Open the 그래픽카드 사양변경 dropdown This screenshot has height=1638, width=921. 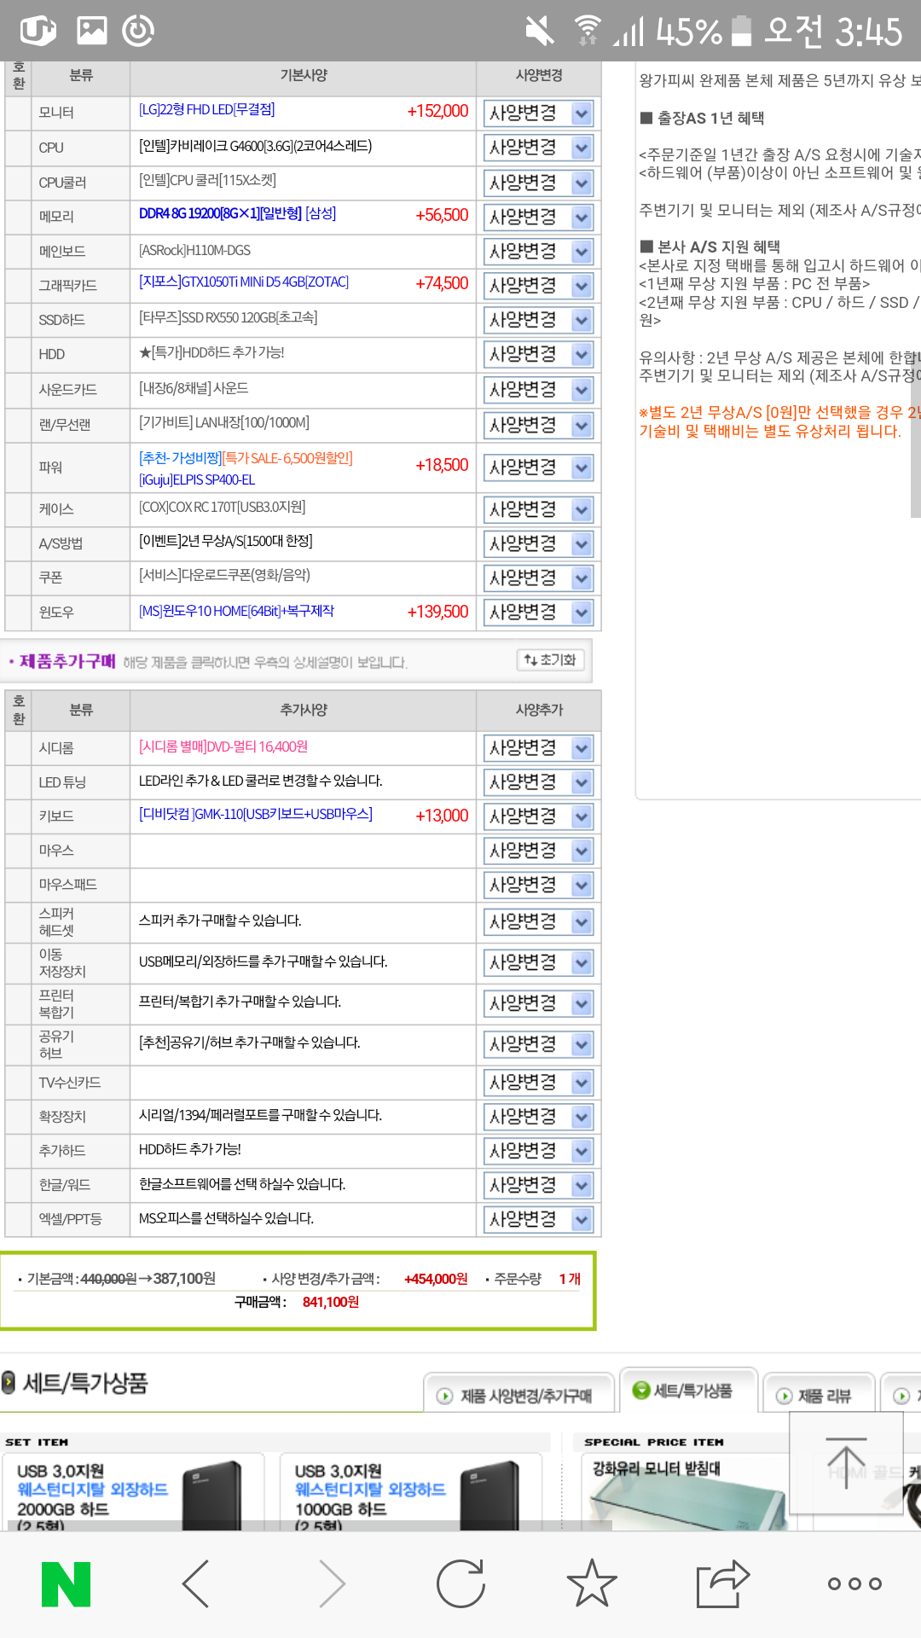[538, 286]
